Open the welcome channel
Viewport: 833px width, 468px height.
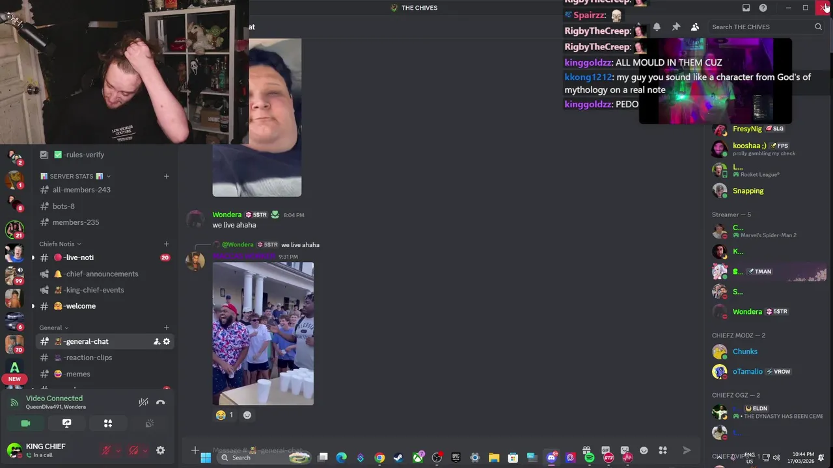point(105,306)
